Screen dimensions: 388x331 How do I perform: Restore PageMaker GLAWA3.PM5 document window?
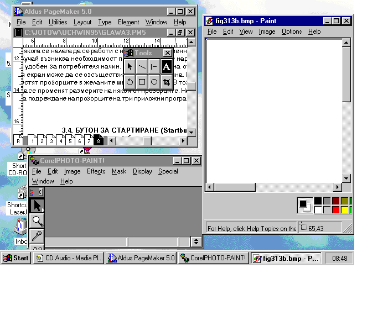(x=180, y=33)
